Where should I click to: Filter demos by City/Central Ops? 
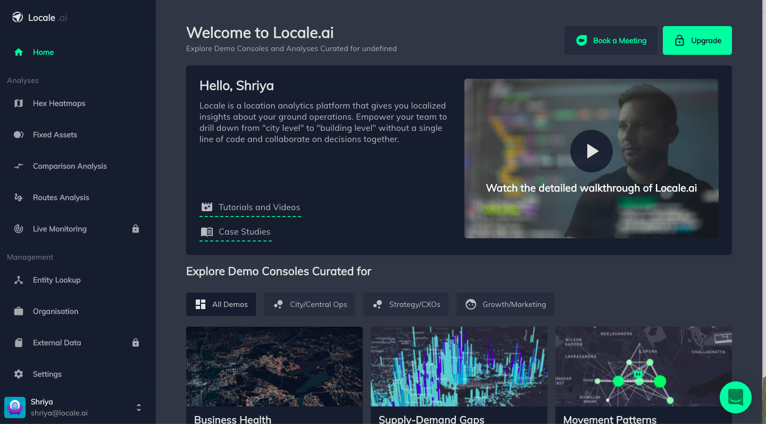310,304
